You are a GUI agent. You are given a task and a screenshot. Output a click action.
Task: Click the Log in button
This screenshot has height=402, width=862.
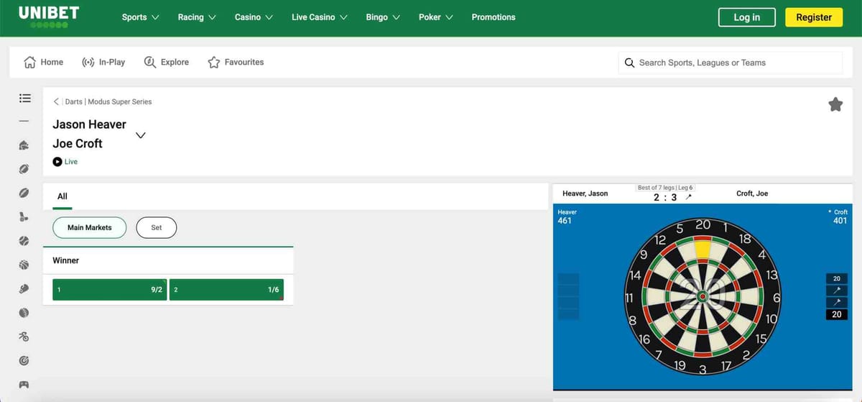[747, 17]
